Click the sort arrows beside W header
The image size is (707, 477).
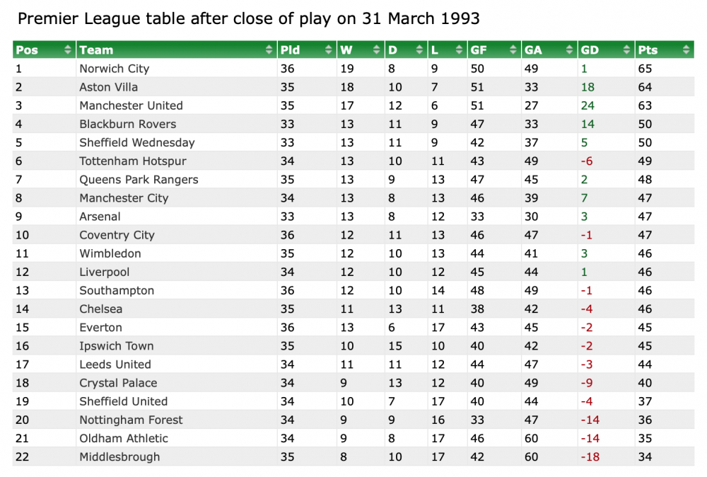click(x=377, y=50)
